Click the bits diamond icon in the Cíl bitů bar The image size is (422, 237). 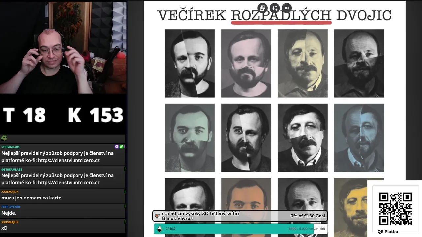(160, 229)
